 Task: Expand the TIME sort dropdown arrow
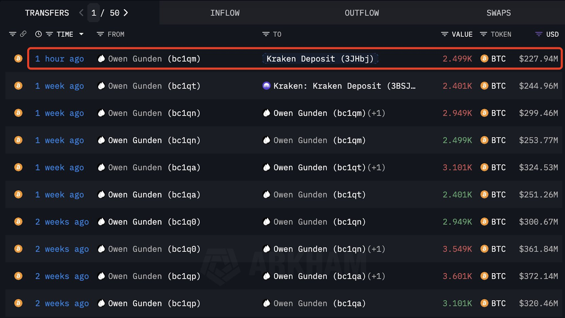[x=82, y=34]
